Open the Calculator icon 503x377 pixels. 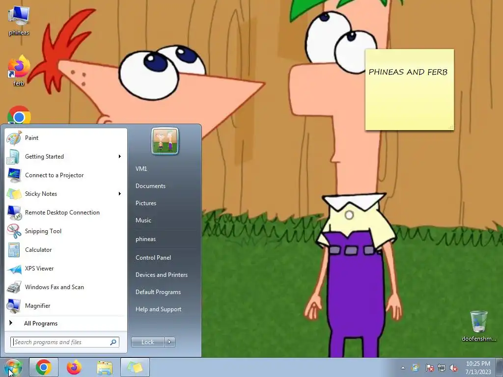click(x=14, y=250)
